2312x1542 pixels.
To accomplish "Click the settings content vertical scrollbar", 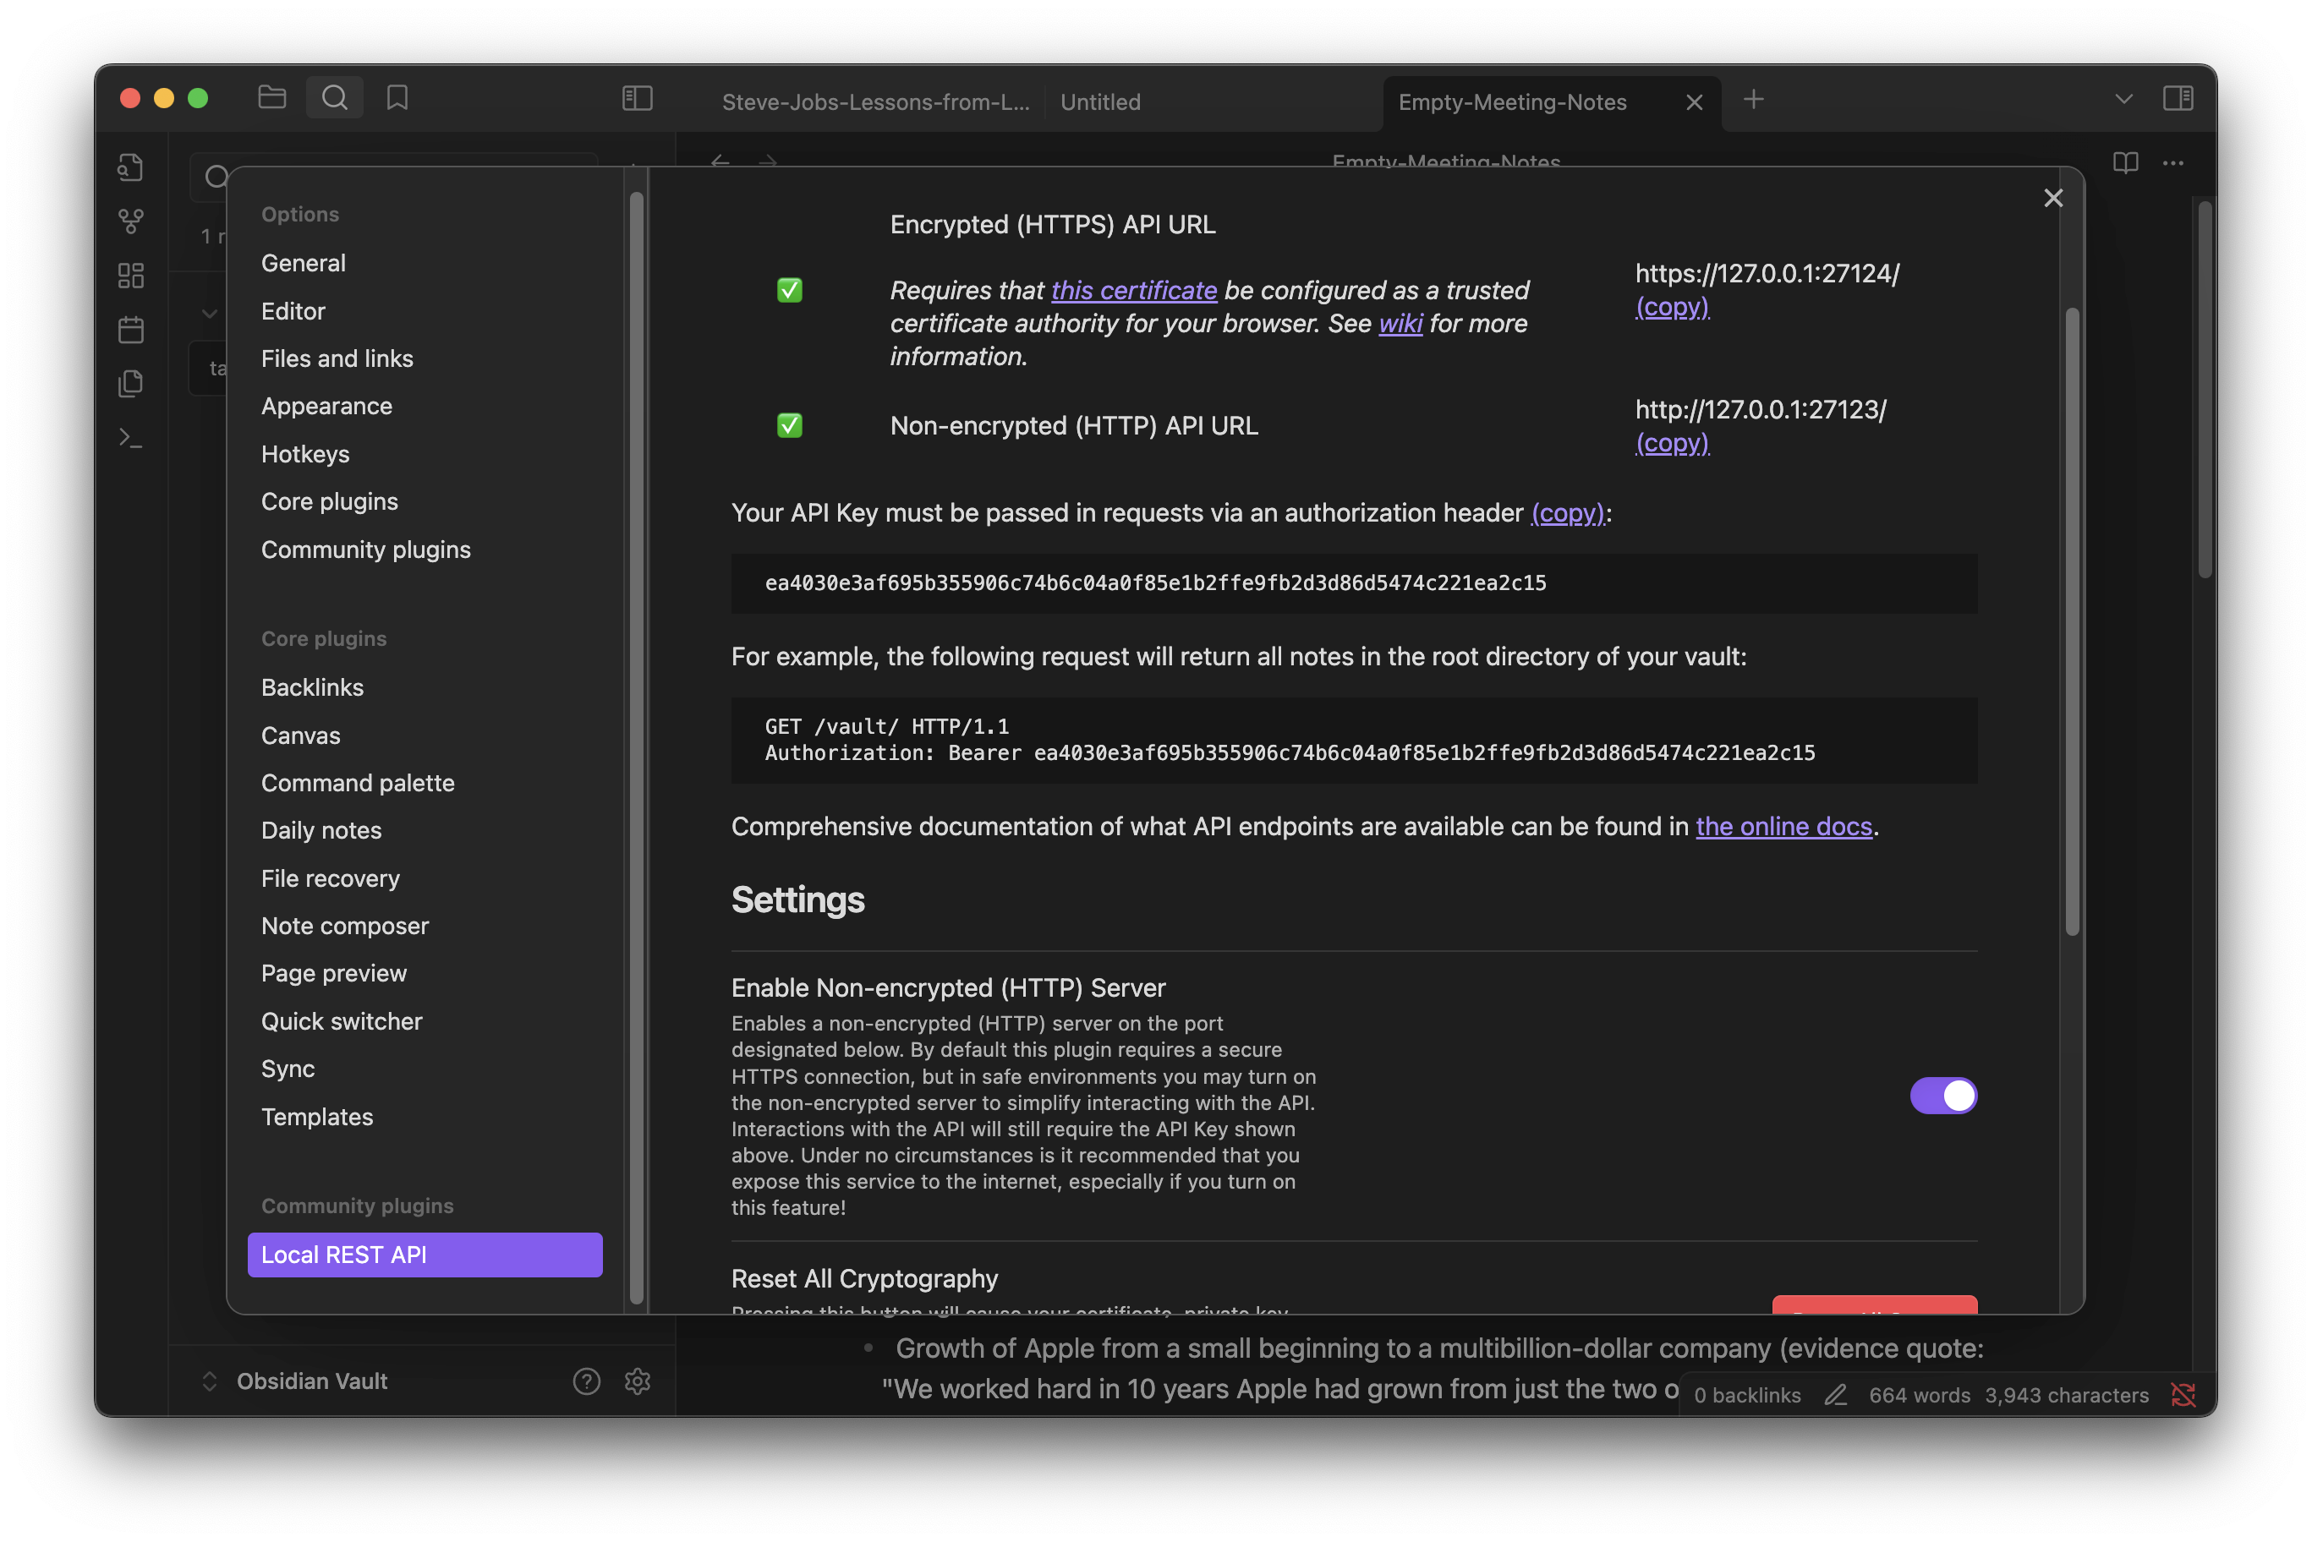I will [2071, 620].
